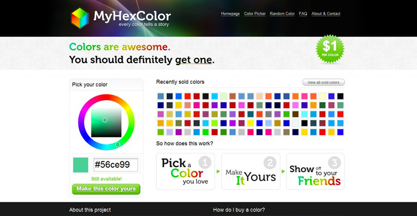Visit the About & Contact page
Viewport: 417px width, 216px height.
click(326, 14)
